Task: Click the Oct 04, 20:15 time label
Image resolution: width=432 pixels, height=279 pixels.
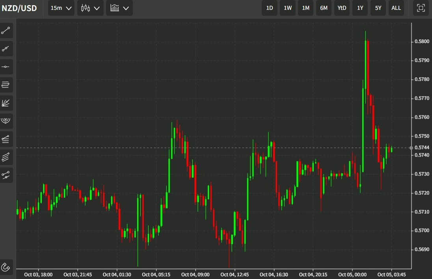Action: [x=313, y=275]
